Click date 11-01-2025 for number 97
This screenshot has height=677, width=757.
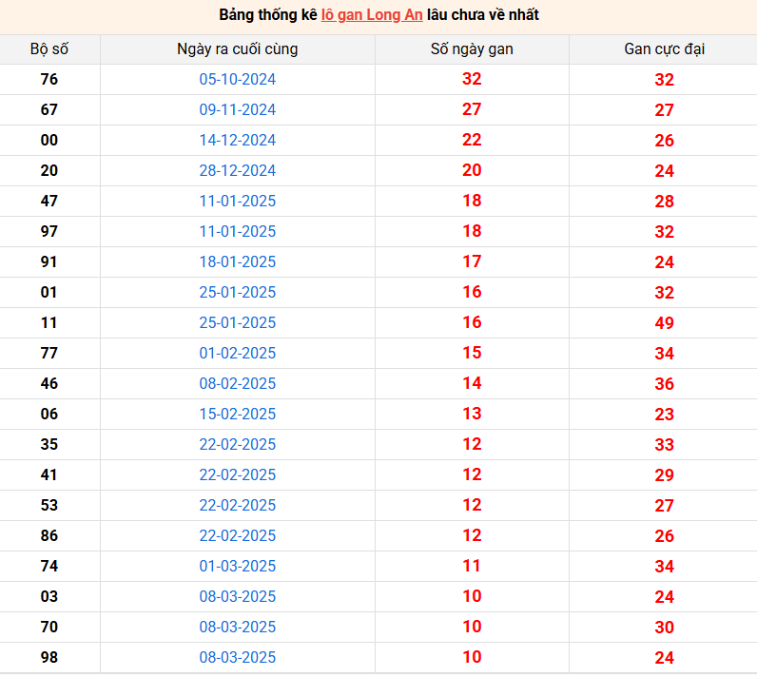[238, 231]
